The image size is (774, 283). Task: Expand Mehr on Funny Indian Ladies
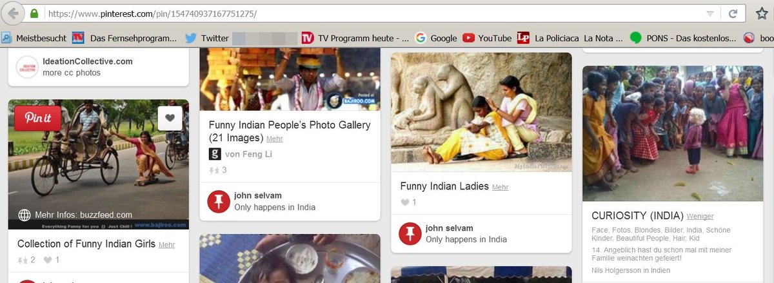500,188
